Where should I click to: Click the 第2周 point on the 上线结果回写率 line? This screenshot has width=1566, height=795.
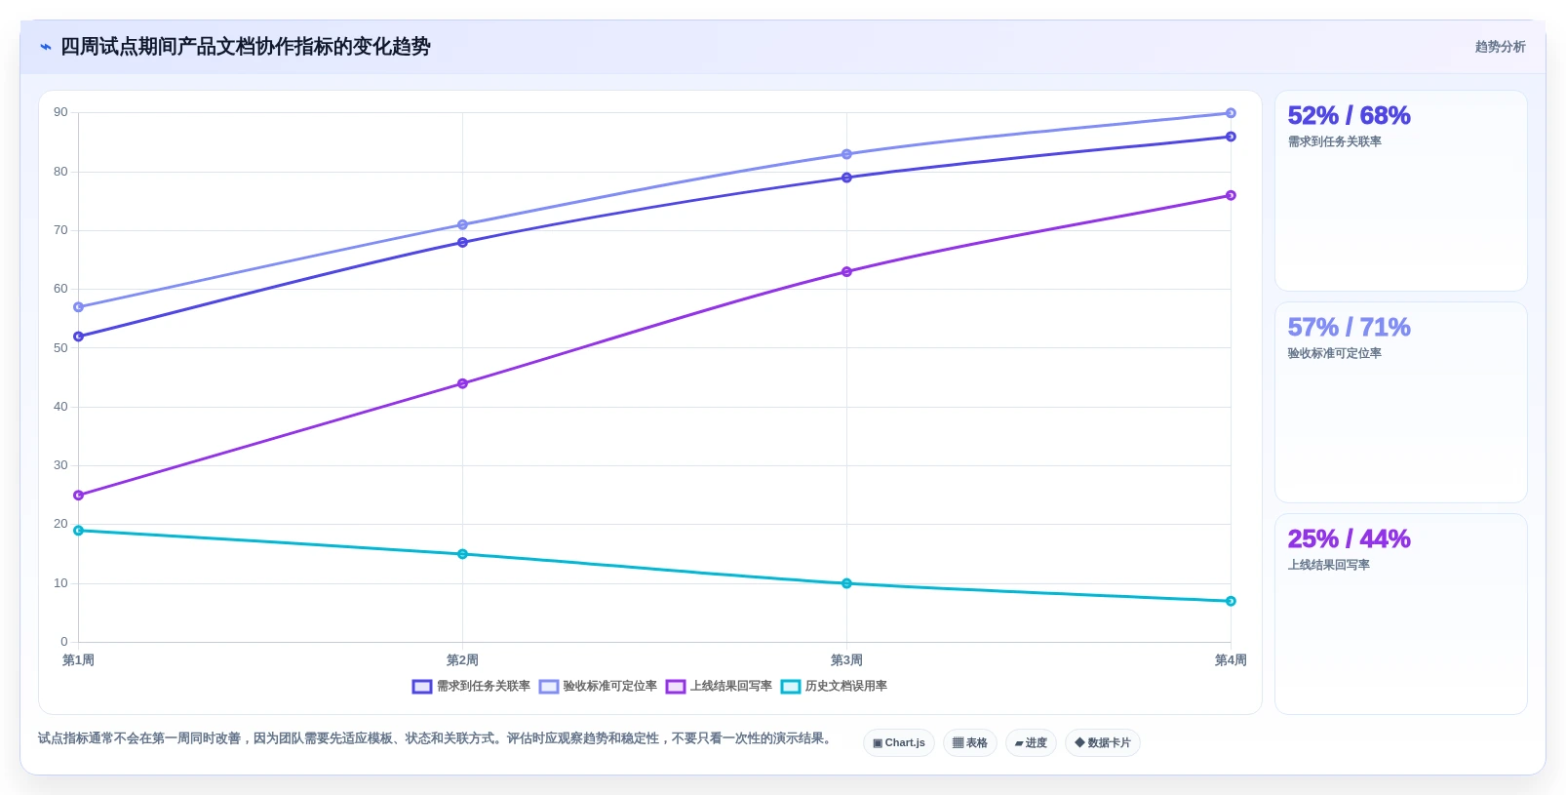462,383
